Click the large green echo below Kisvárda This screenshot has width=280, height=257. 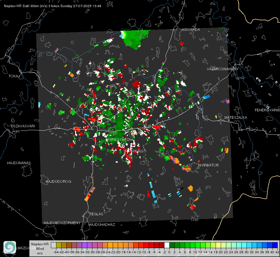[x=135, y=39]
